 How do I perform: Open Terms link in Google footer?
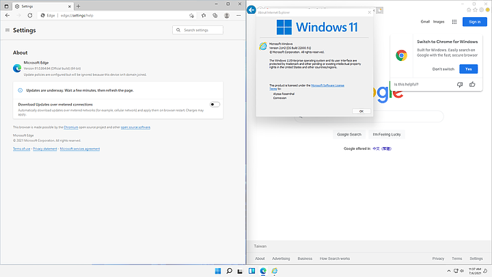[x=457, y=259]
